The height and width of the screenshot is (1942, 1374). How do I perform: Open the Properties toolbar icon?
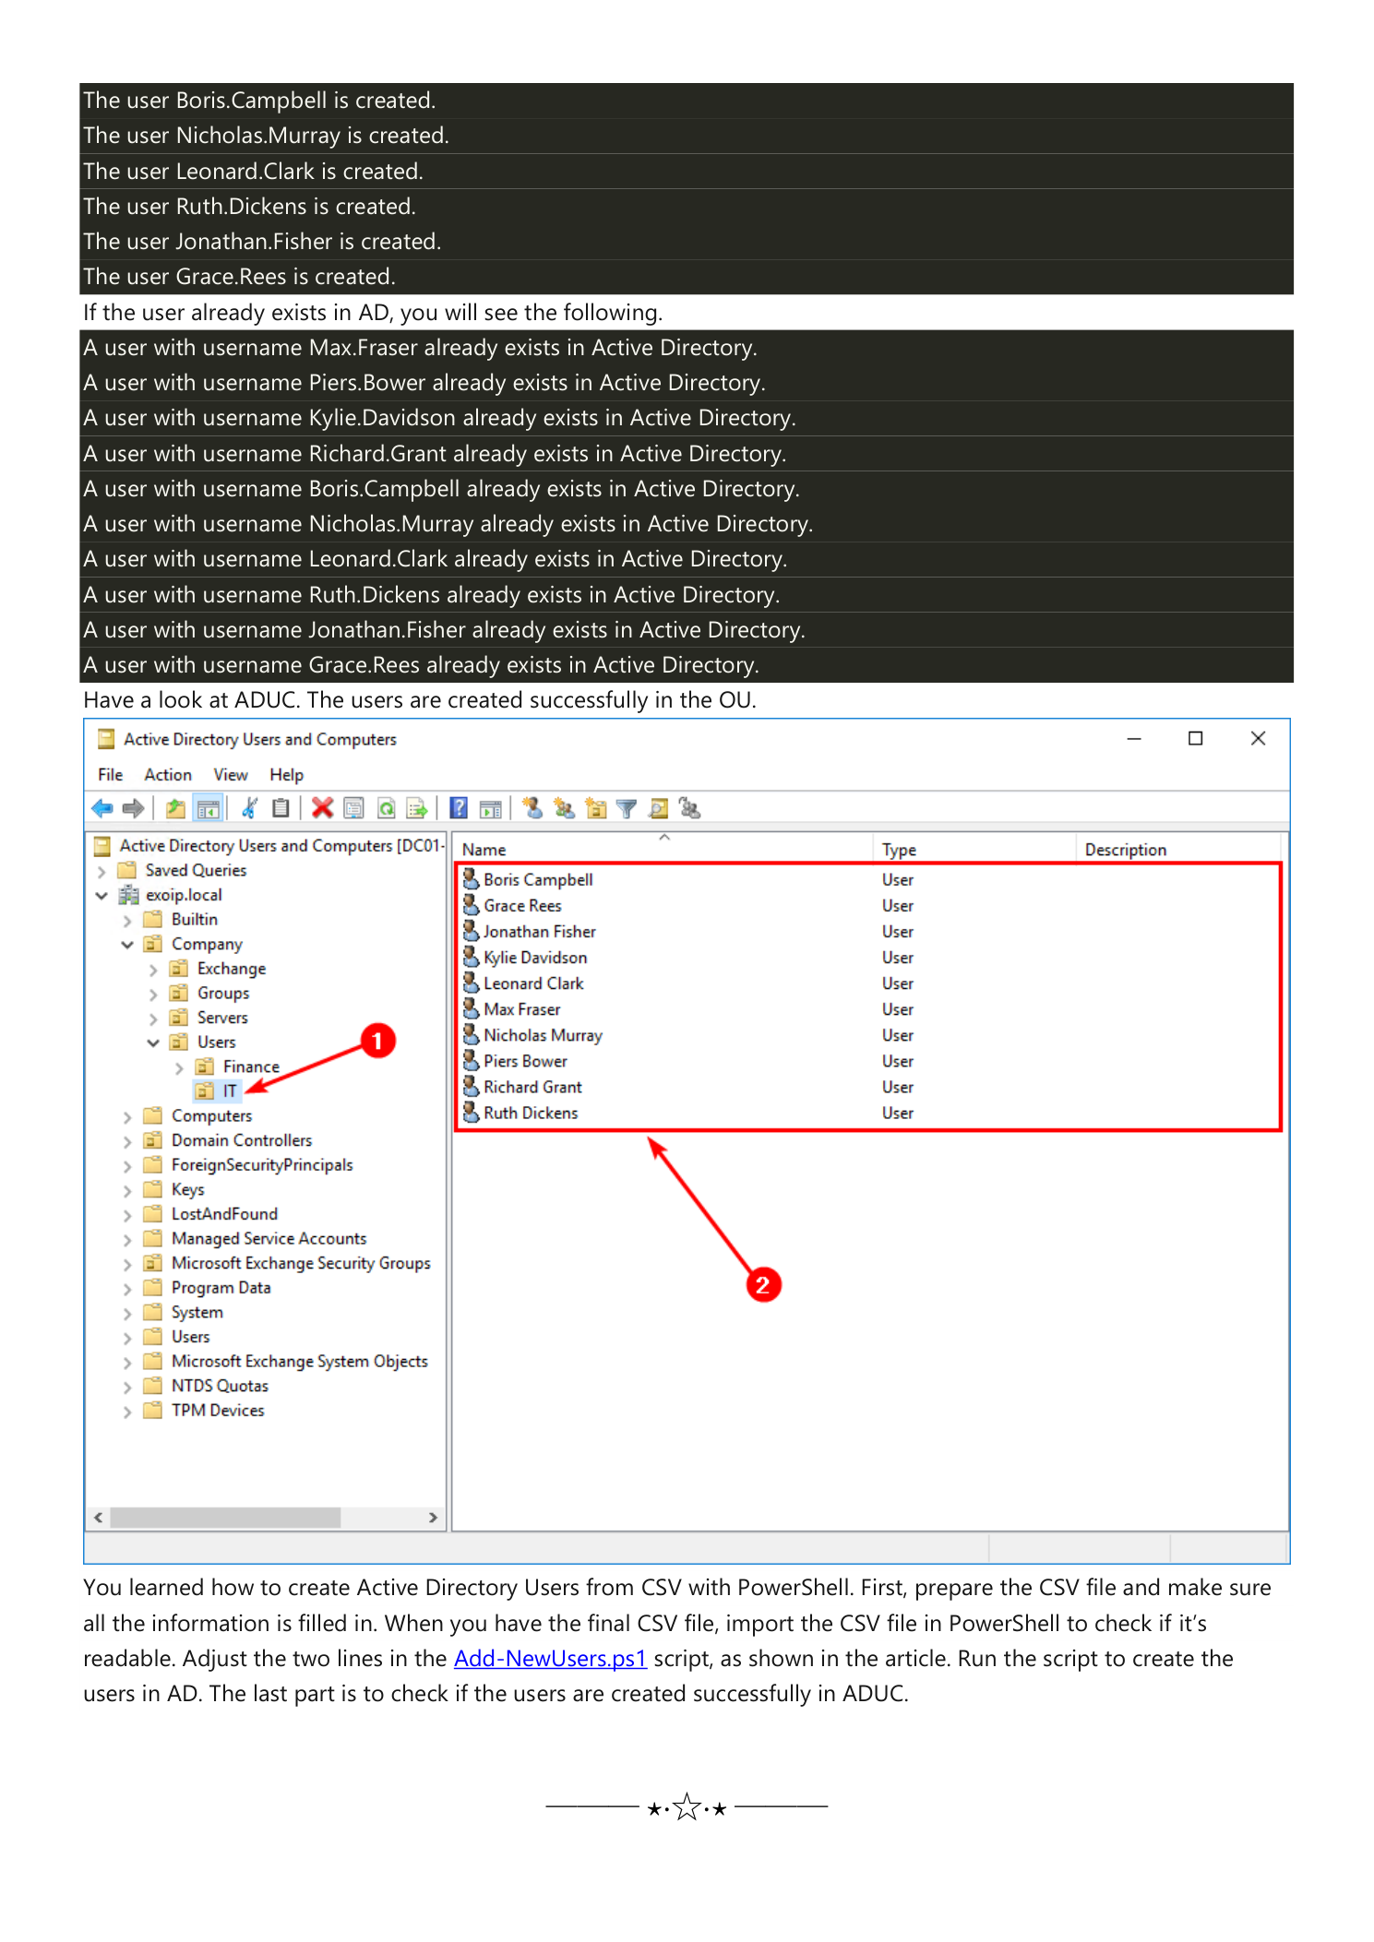[x=353, y=809]
